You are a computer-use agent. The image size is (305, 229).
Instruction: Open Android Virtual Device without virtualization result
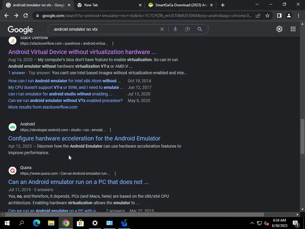point(82,52)
